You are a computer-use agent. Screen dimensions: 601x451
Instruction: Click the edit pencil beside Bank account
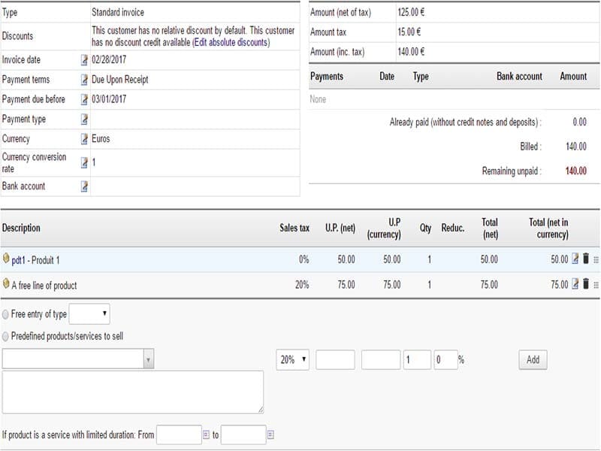point(85,186)
